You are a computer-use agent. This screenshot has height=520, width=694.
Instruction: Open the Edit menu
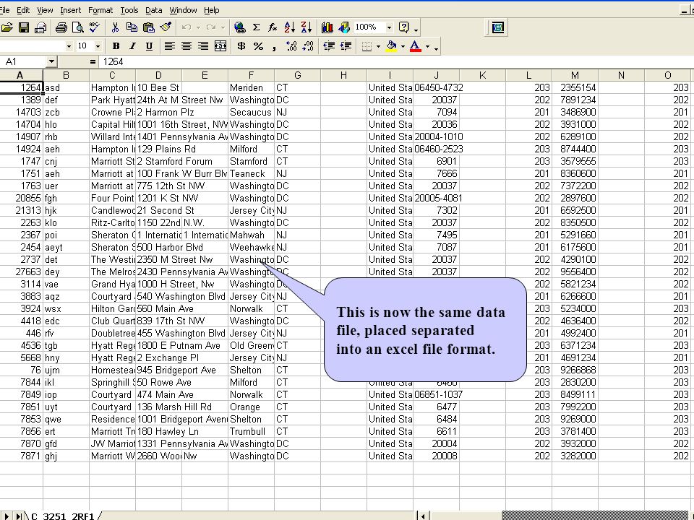tap(23, 9)
